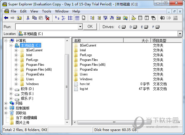Image resolution: width=185 pixels, height=135 pixels.
Task: Sort by the 项目类型 column header
Action: click(166, 41)
